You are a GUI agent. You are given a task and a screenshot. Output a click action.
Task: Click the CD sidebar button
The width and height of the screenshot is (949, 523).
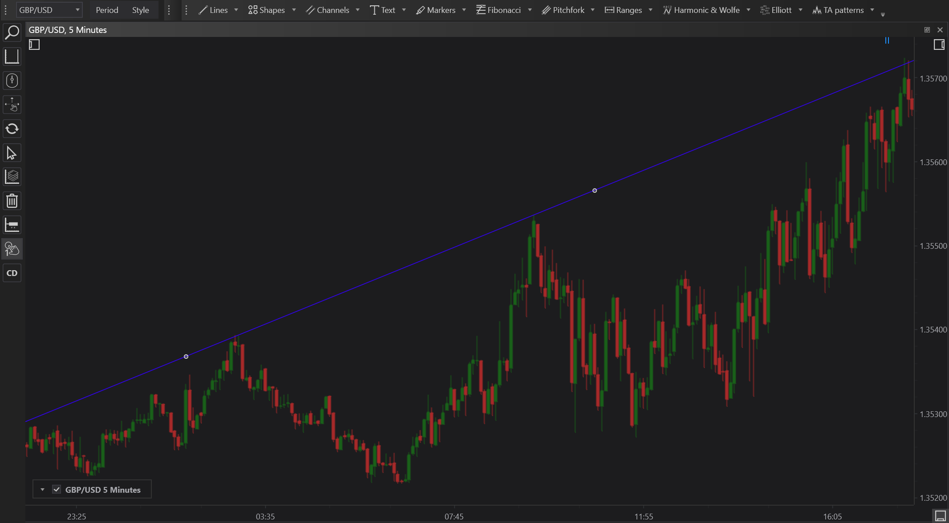tap(12, 273)
